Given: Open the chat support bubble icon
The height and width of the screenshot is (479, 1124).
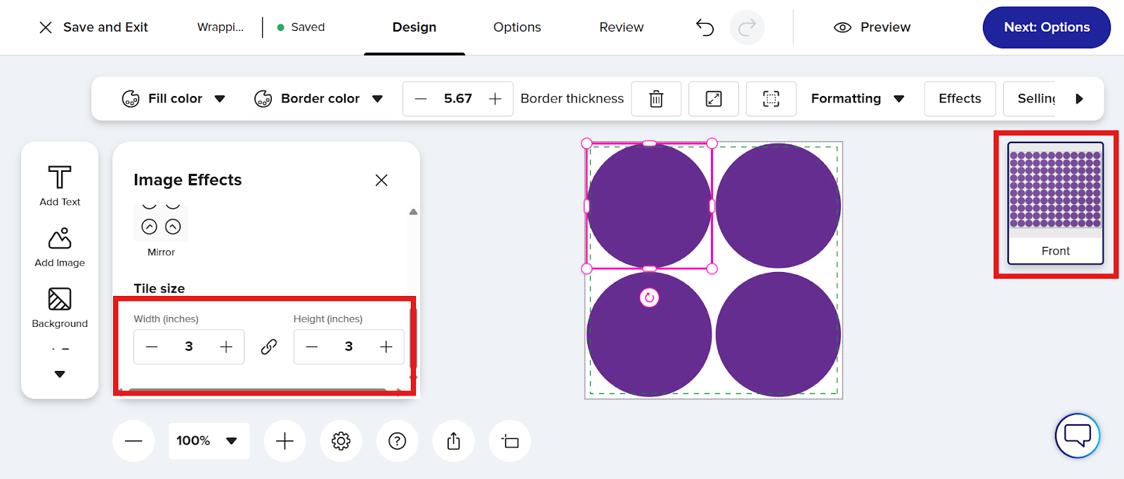Looking at the screenshot, I should pos(1077,436).
